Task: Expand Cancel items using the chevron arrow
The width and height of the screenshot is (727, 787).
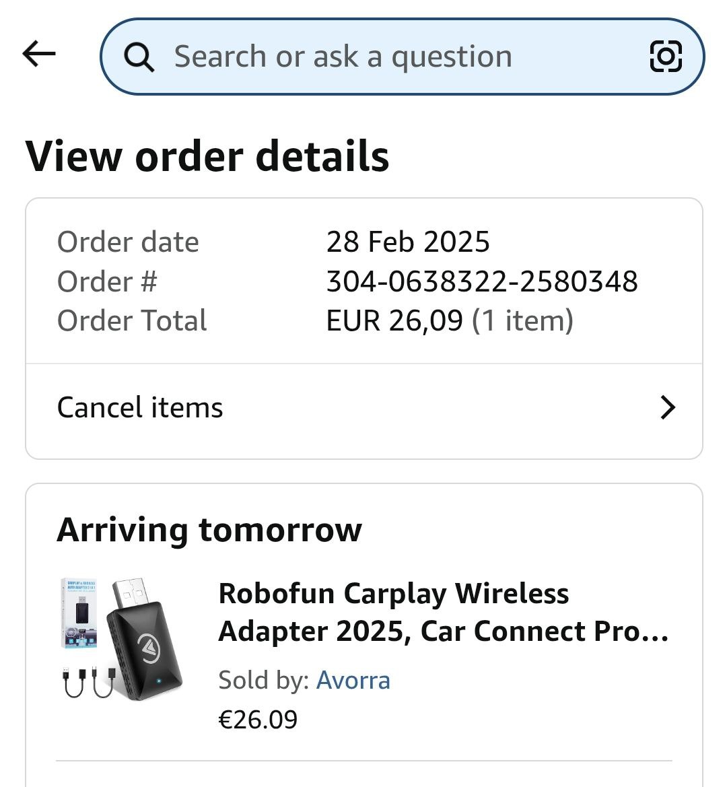Action: [x=667, y=408]
